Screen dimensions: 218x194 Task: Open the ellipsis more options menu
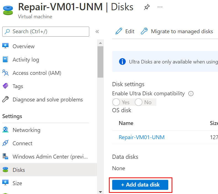coord(160,7)
